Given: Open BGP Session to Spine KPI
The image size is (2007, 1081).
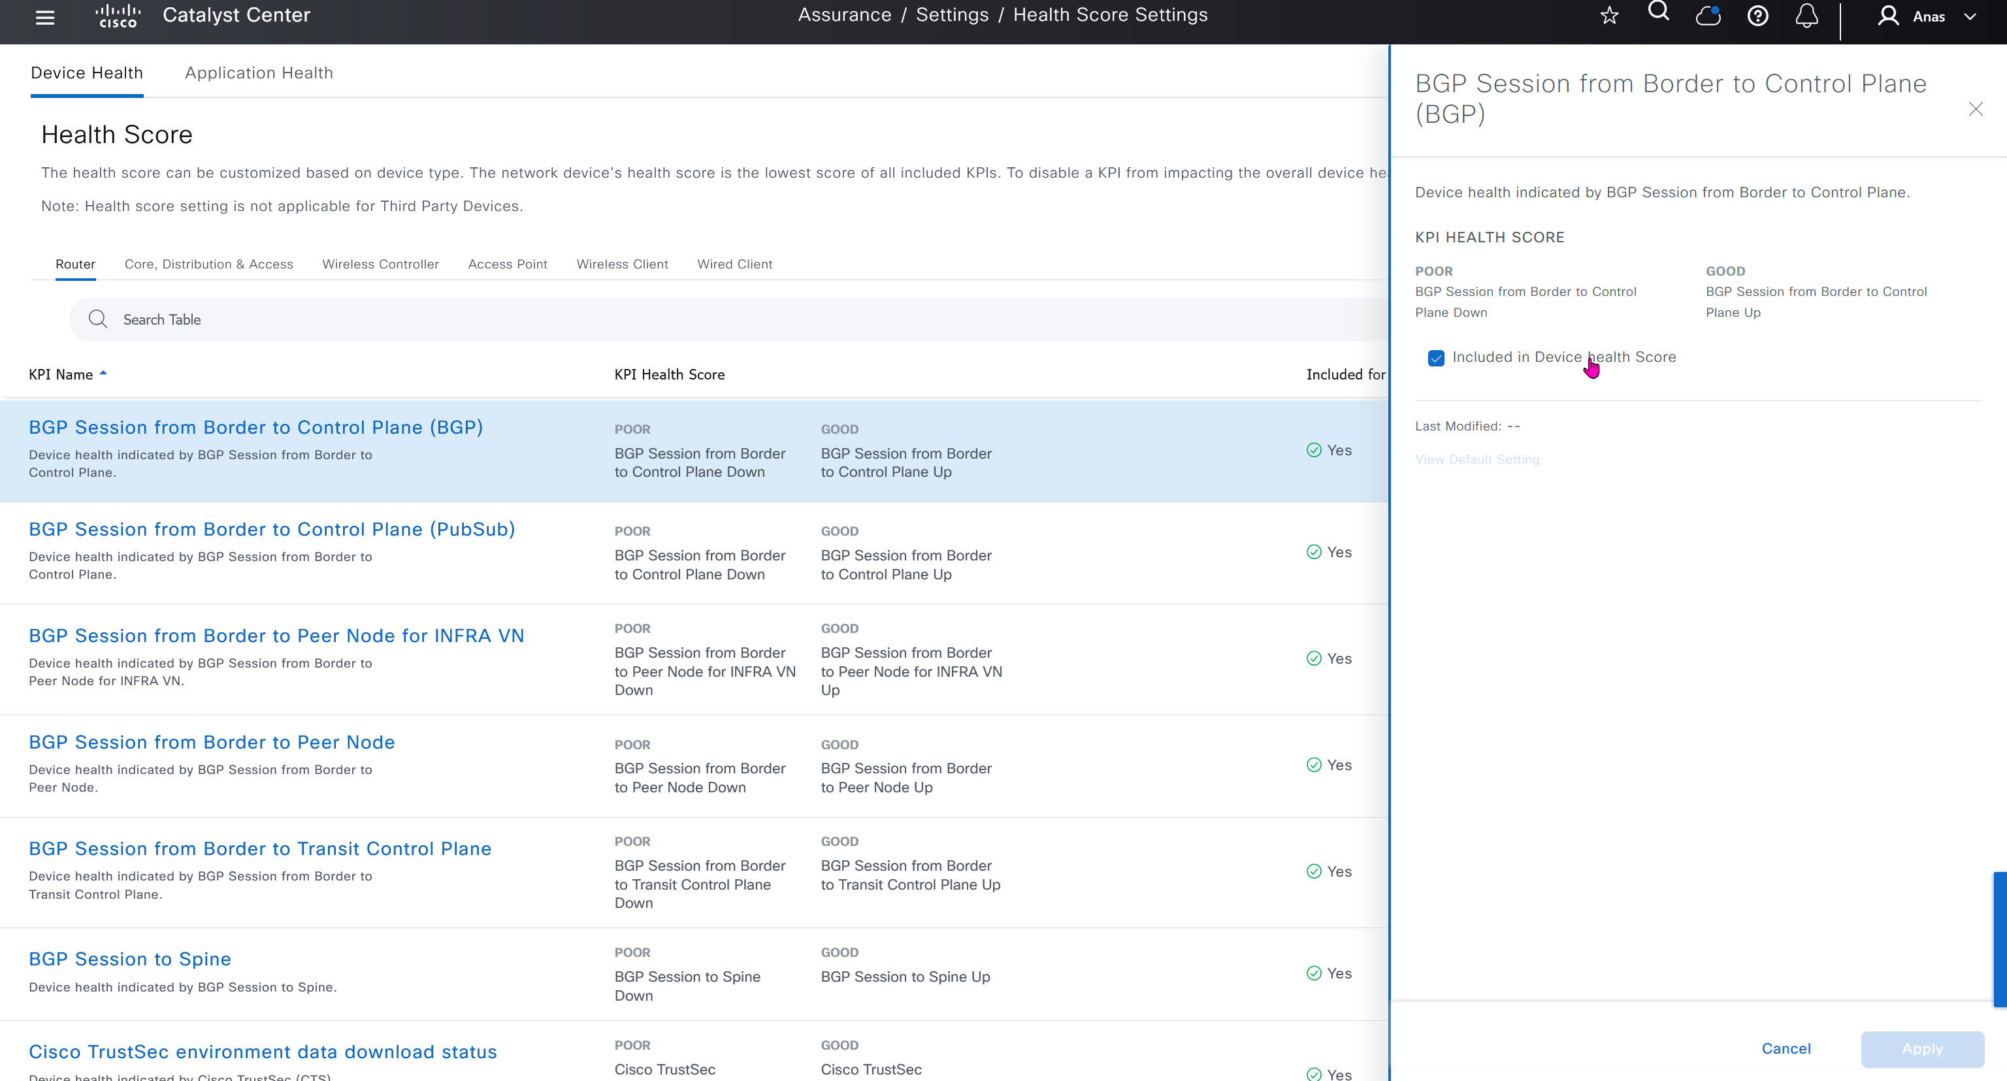Looking at the screenshot, I should 130,959.
